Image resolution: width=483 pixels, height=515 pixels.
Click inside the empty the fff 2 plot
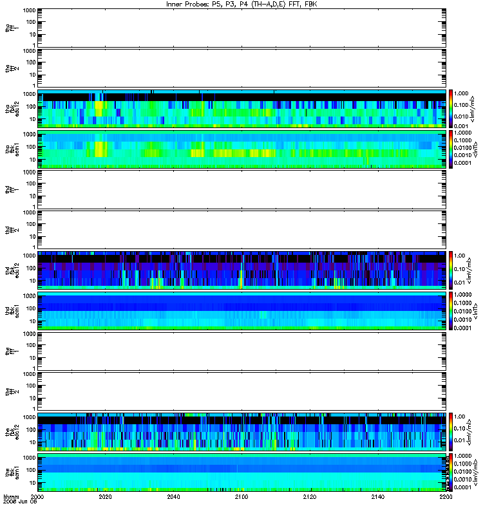[x=241, y=391]
